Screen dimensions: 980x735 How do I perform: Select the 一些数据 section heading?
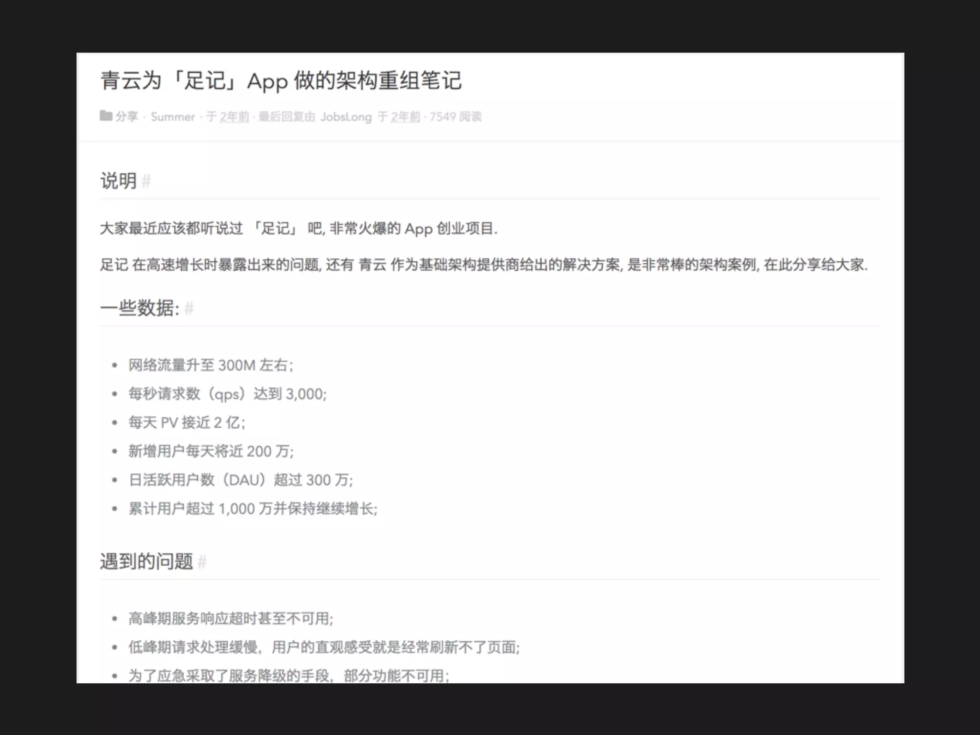139,308
